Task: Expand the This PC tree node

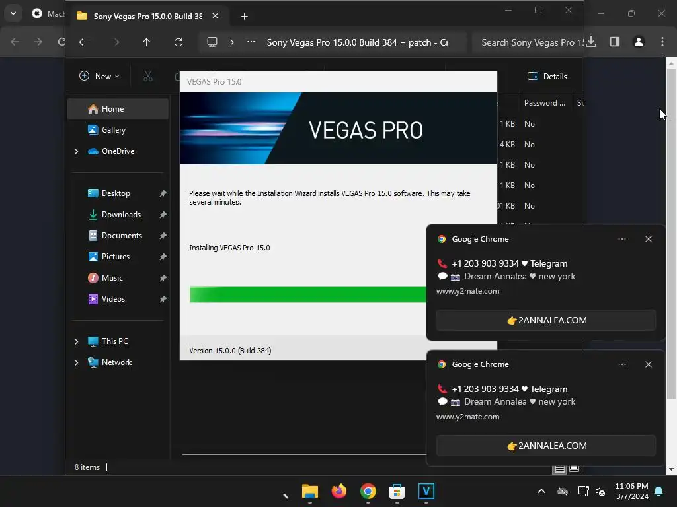Action: coord(77,341)
